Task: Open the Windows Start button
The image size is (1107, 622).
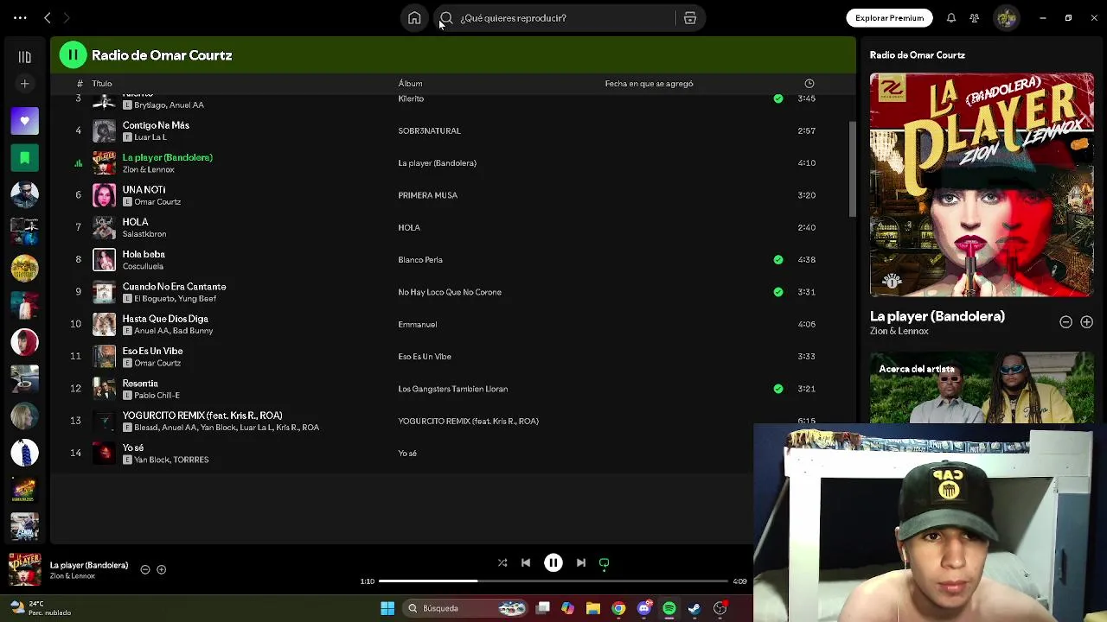Action: tap(387, 608)
